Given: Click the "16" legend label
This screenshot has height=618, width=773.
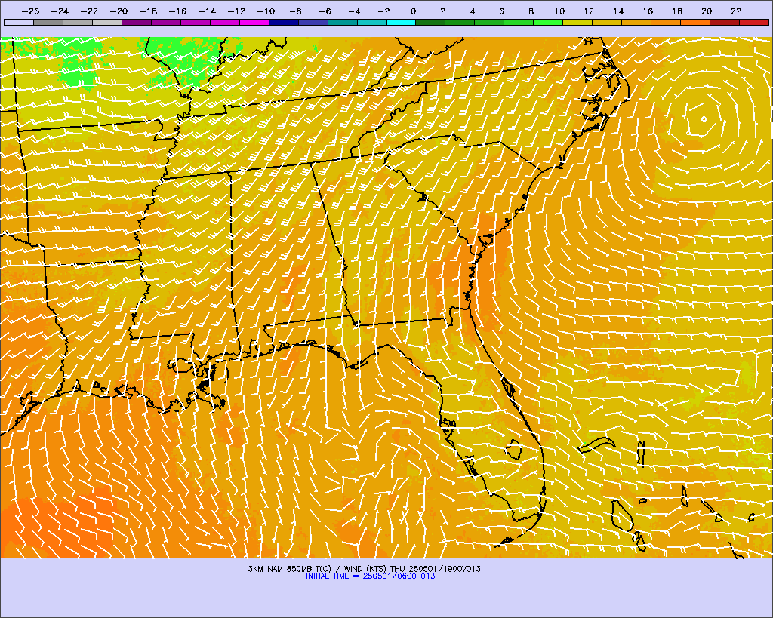Looking at the screenshot, I should 648,11.
